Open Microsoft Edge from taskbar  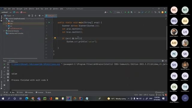coord(27,99)
